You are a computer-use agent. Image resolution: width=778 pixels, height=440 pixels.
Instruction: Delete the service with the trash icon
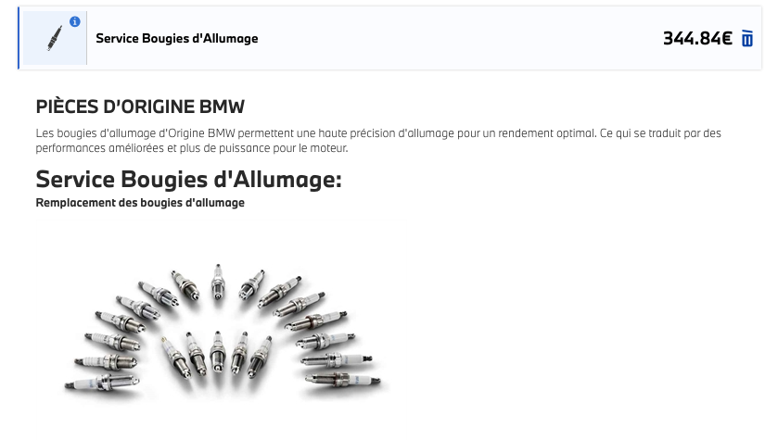click(747, 39)
